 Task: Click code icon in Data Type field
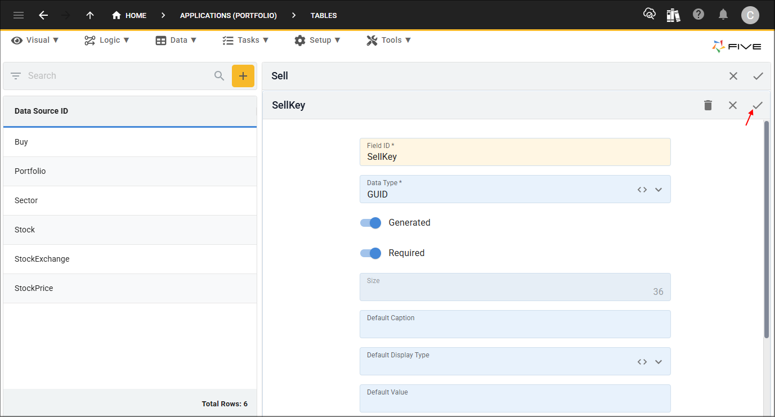pos(642,190)
